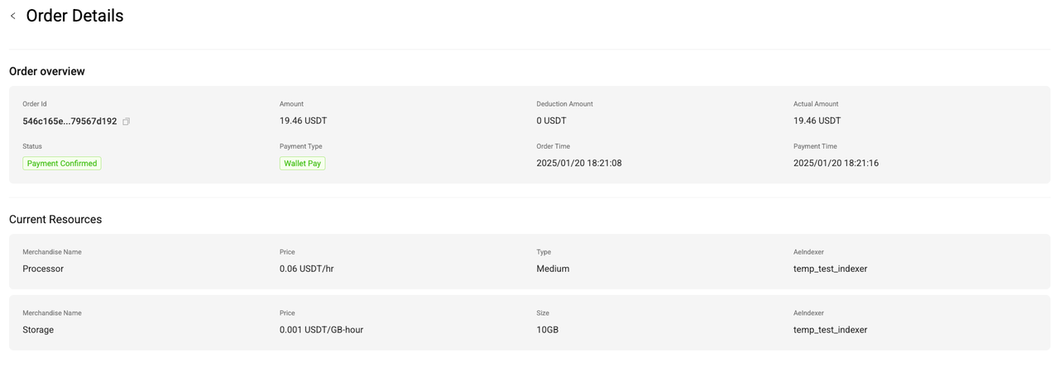Click the Order Details page title
Viewport: 1059px width, 382px height.
pyautogui.click(x=74, y=16)
